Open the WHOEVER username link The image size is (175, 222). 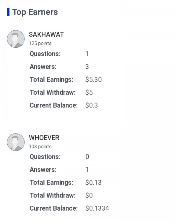pyautogui.click(x=44, y=138)
